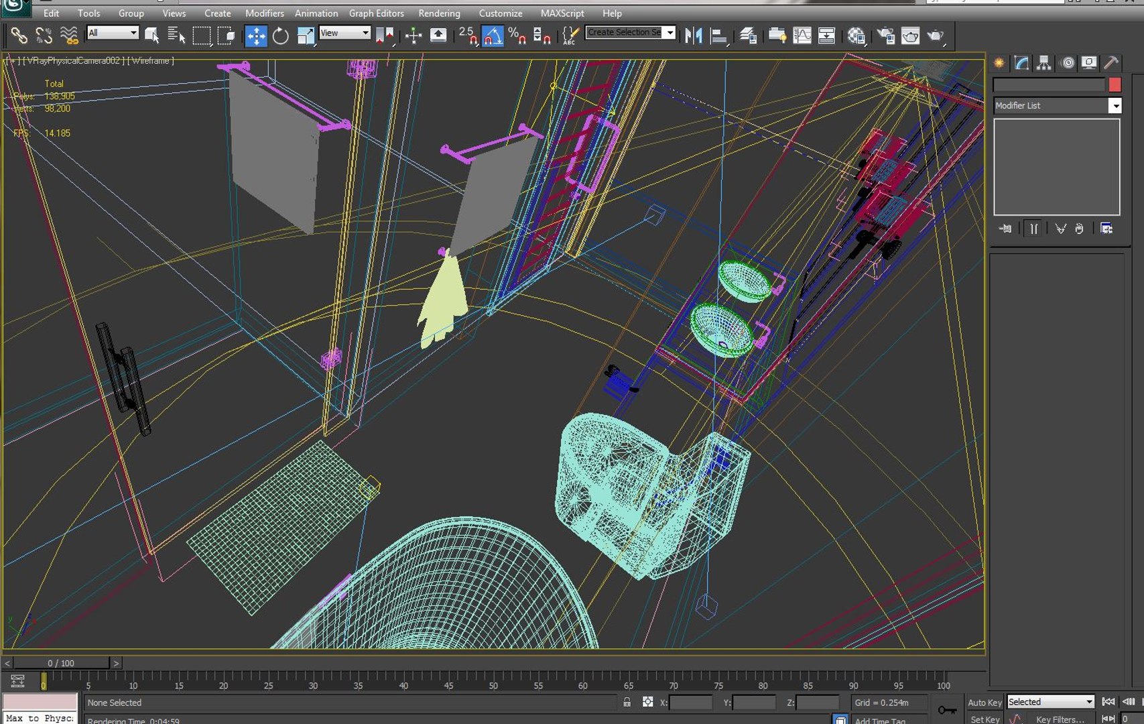Toggle 2.5D Snaps
This screenshot has height=724, width=1144.
click(468, 36)
